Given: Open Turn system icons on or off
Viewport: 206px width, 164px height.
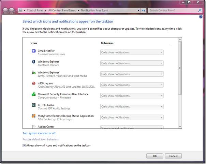Looking at the screenshot, I should coord(39,133).
